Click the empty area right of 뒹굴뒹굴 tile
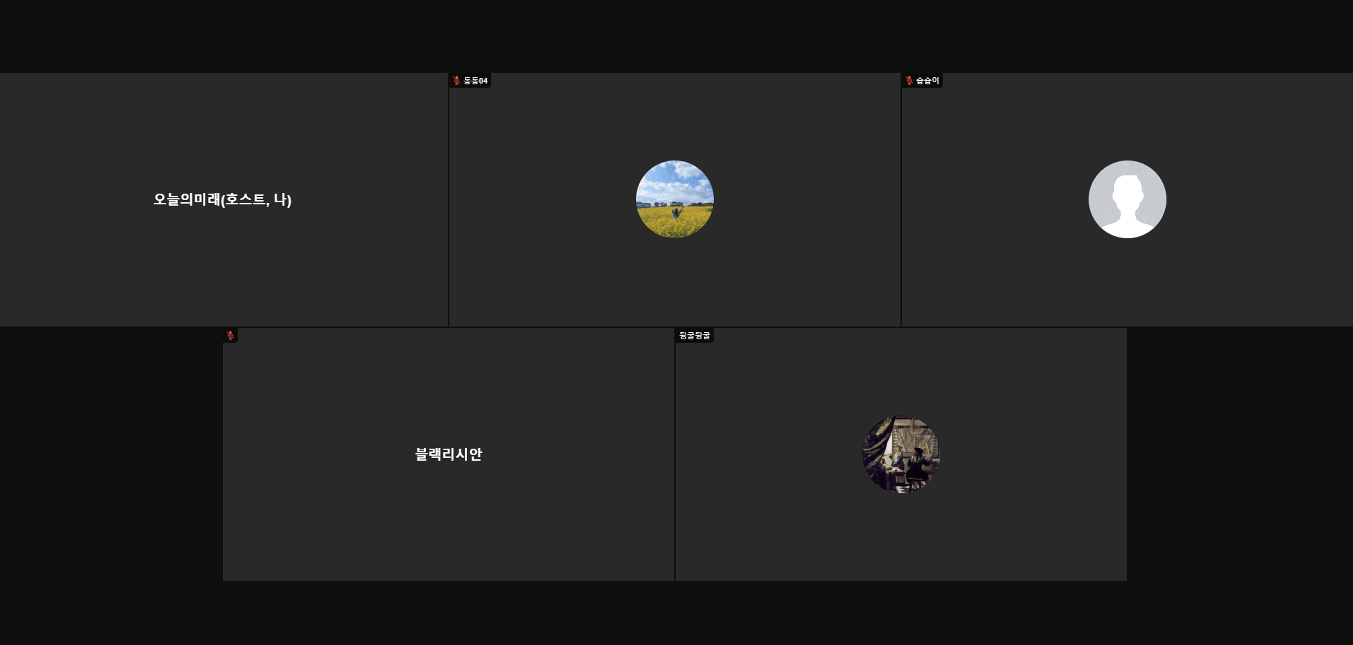Viewport: 1353px width, 645px height. [x=1240, y=454]
